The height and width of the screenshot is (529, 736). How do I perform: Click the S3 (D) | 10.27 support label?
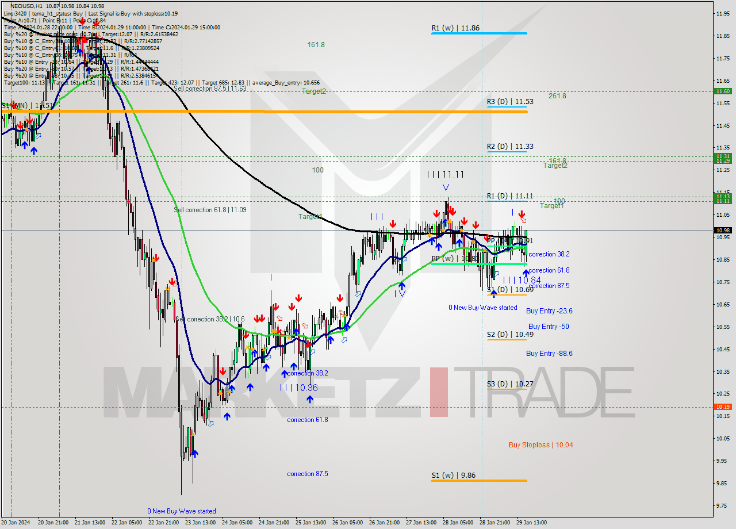click(x=510, y=384)
